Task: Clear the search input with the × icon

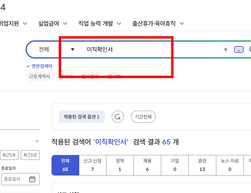Action: (x=225, y=49)
